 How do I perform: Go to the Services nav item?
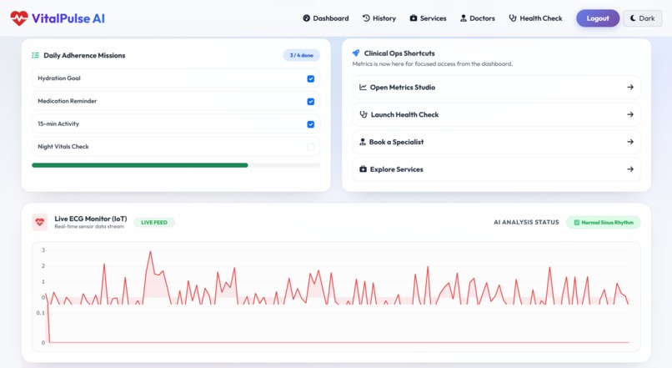(x=429, y=18)
